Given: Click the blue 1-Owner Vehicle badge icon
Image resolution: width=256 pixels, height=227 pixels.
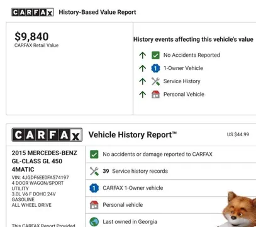Looking at the screenshot, I should coord(155,68).
